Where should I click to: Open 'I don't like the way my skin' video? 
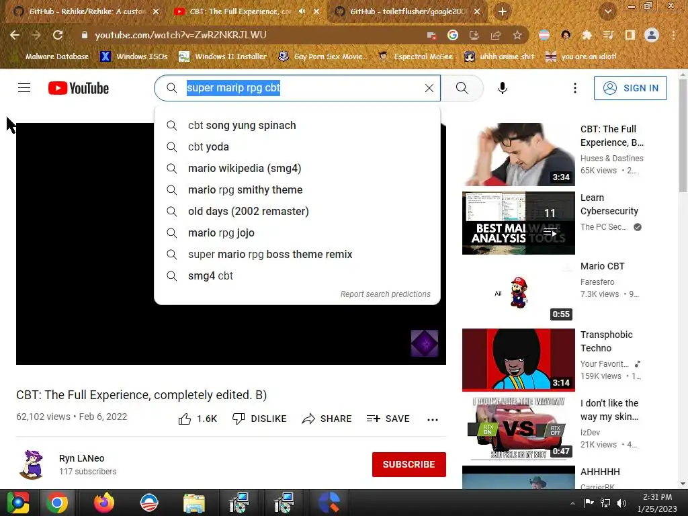[x=518, y=428]
